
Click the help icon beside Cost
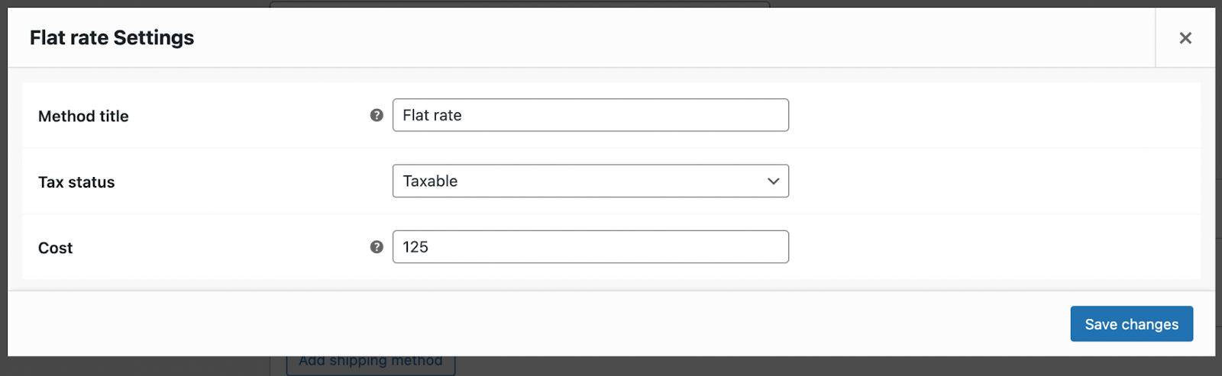click(x=377, y=247)
